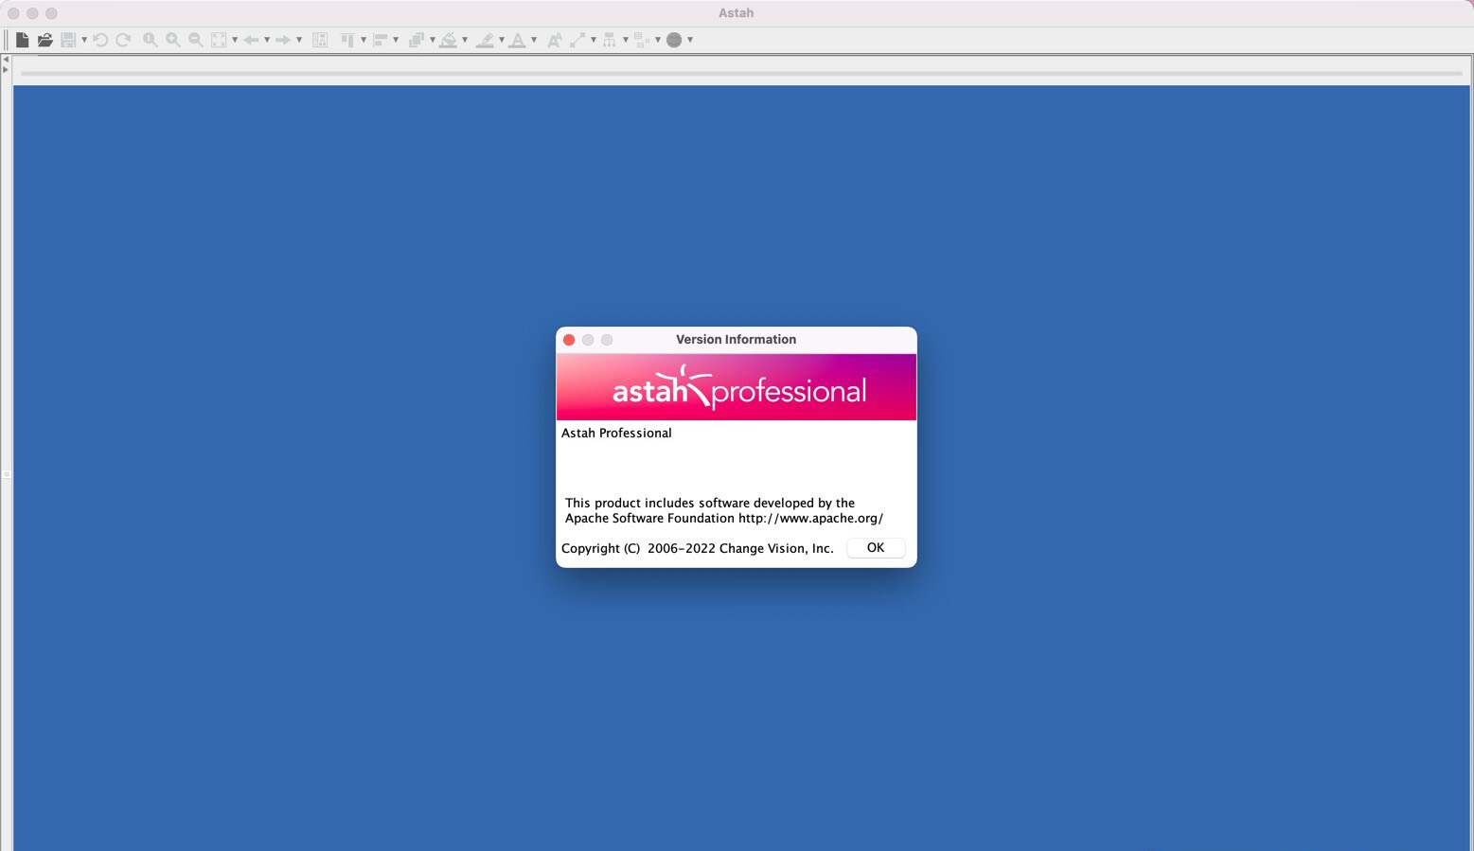Click the gray circle icon in toolbar
The height and width of the screenshot is (851, 1474).
pos(674,40)
